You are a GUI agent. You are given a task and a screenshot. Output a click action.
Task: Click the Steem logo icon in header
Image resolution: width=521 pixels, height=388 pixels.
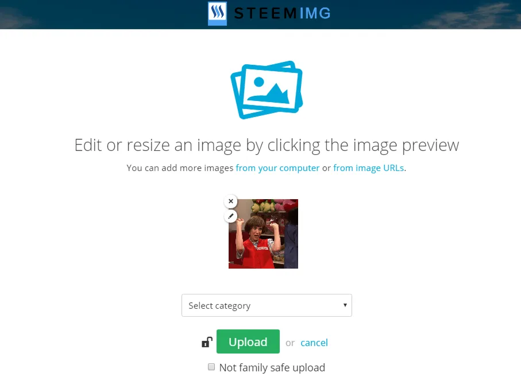[x=217, y=14]
